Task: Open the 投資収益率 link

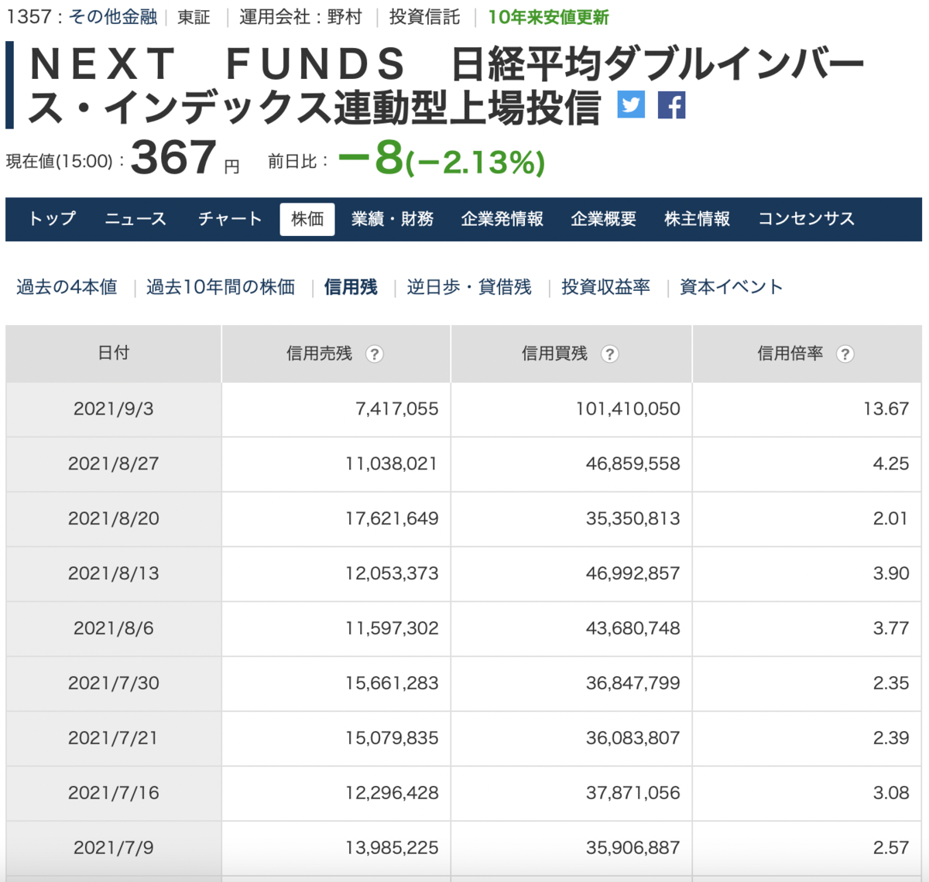Action: tap(605, 287)
